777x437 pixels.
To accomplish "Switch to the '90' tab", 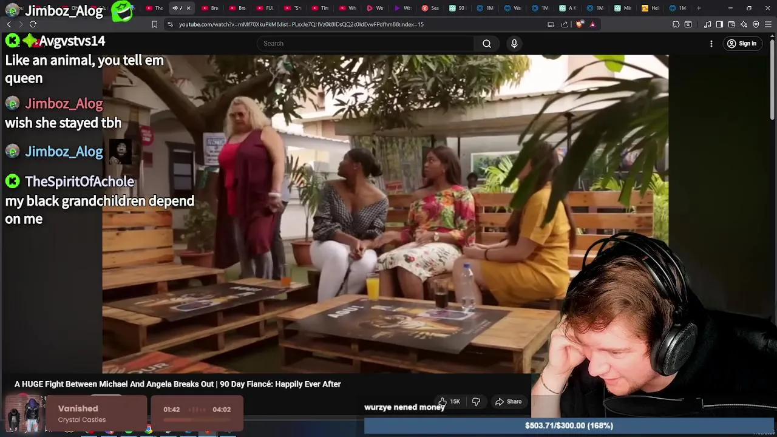I will [x=458, y=8].
